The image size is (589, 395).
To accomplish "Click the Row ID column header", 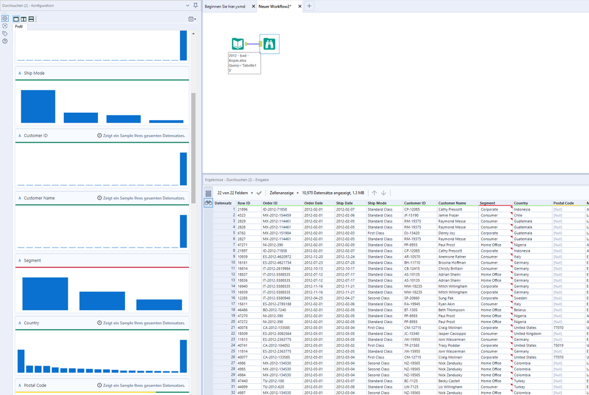I will point(249,203).
